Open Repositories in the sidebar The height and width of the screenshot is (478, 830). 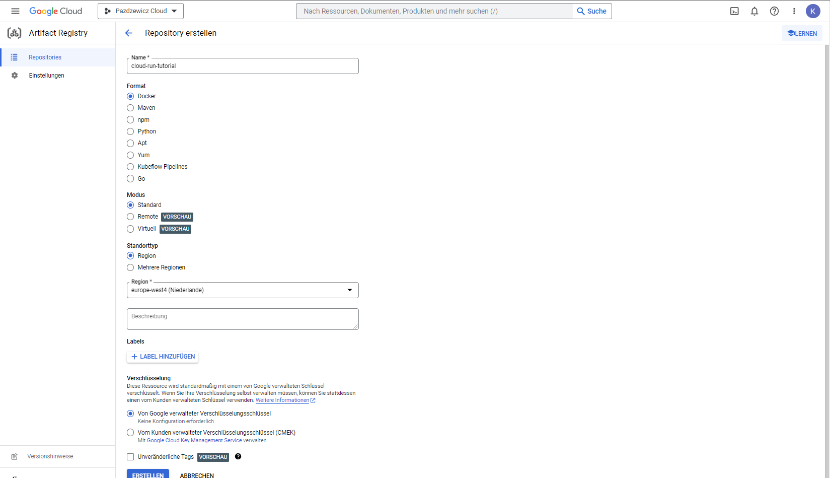click(45, 57)
